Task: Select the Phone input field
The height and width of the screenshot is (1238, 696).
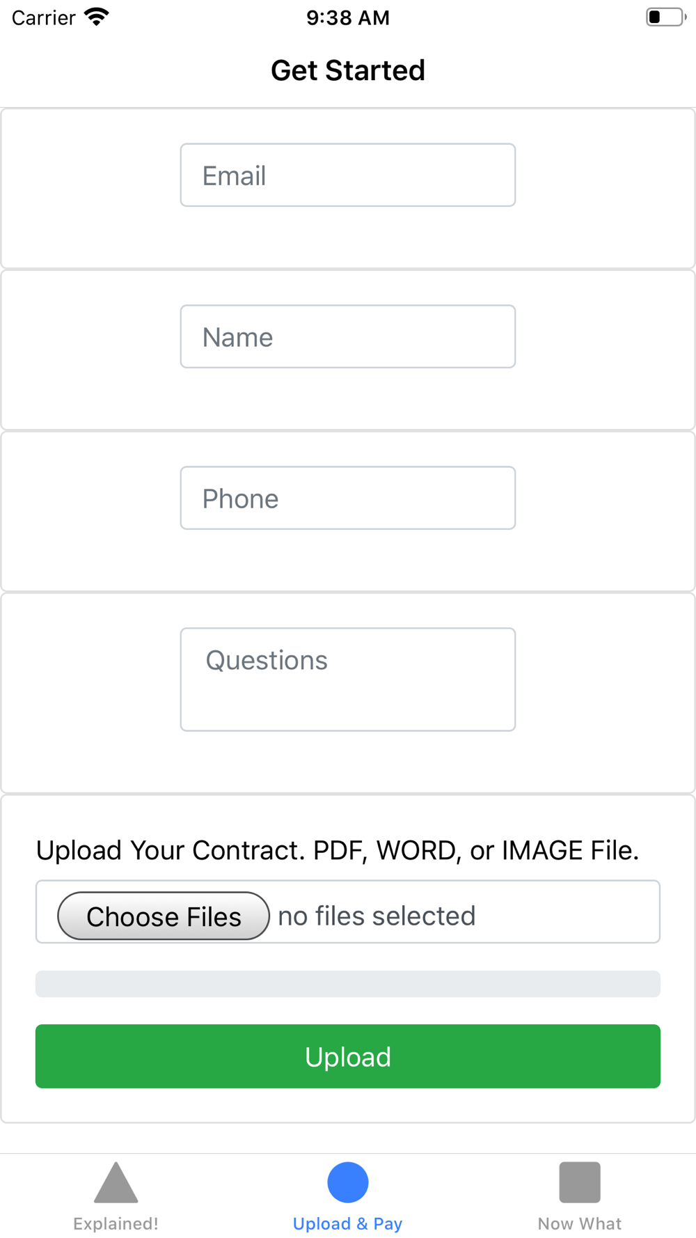Action: 348,498
